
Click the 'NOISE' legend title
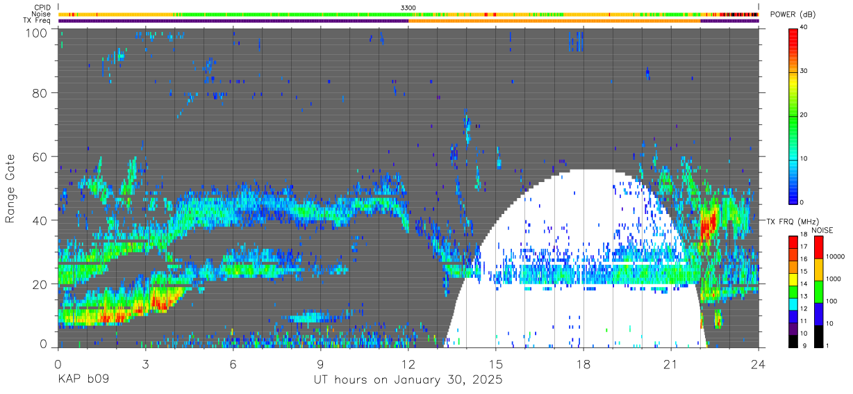822,230
